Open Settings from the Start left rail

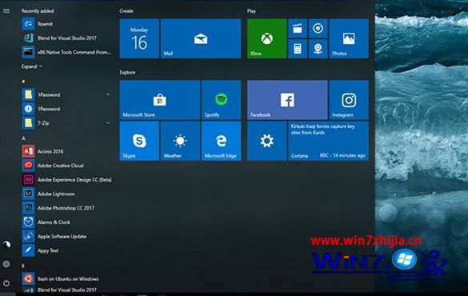coord(6,264)
